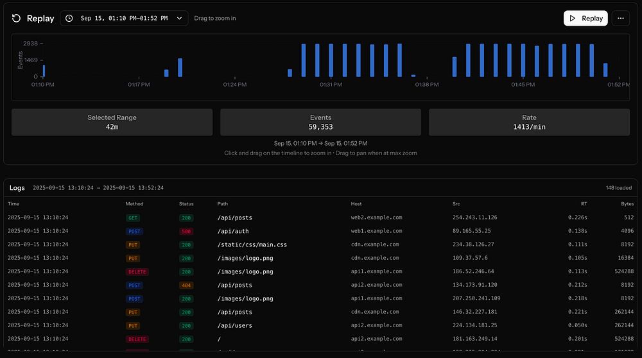Click the clock icon in time range picker
The height and width of the screenshot is (358, 642).
(x=69, y=19)
